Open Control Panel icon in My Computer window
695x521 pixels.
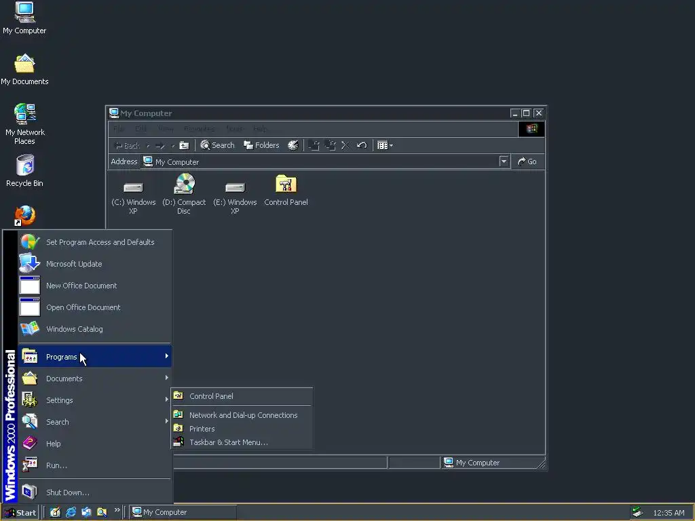[x=286, y=191]
